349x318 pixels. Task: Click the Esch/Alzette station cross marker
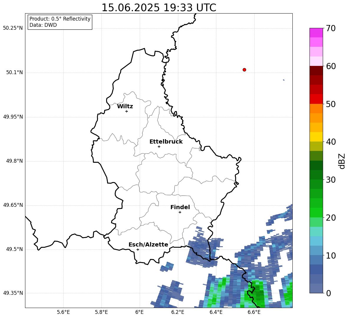138,249
